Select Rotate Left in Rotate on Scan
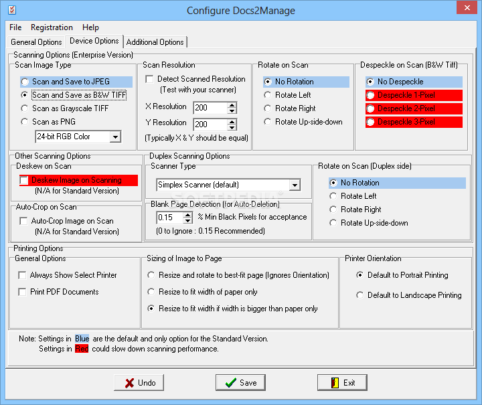The image size is (482, 405). 287,95
